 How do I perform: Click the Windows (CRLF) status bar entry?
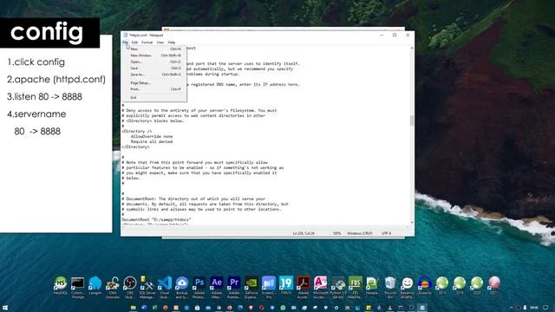coord(360,233)
